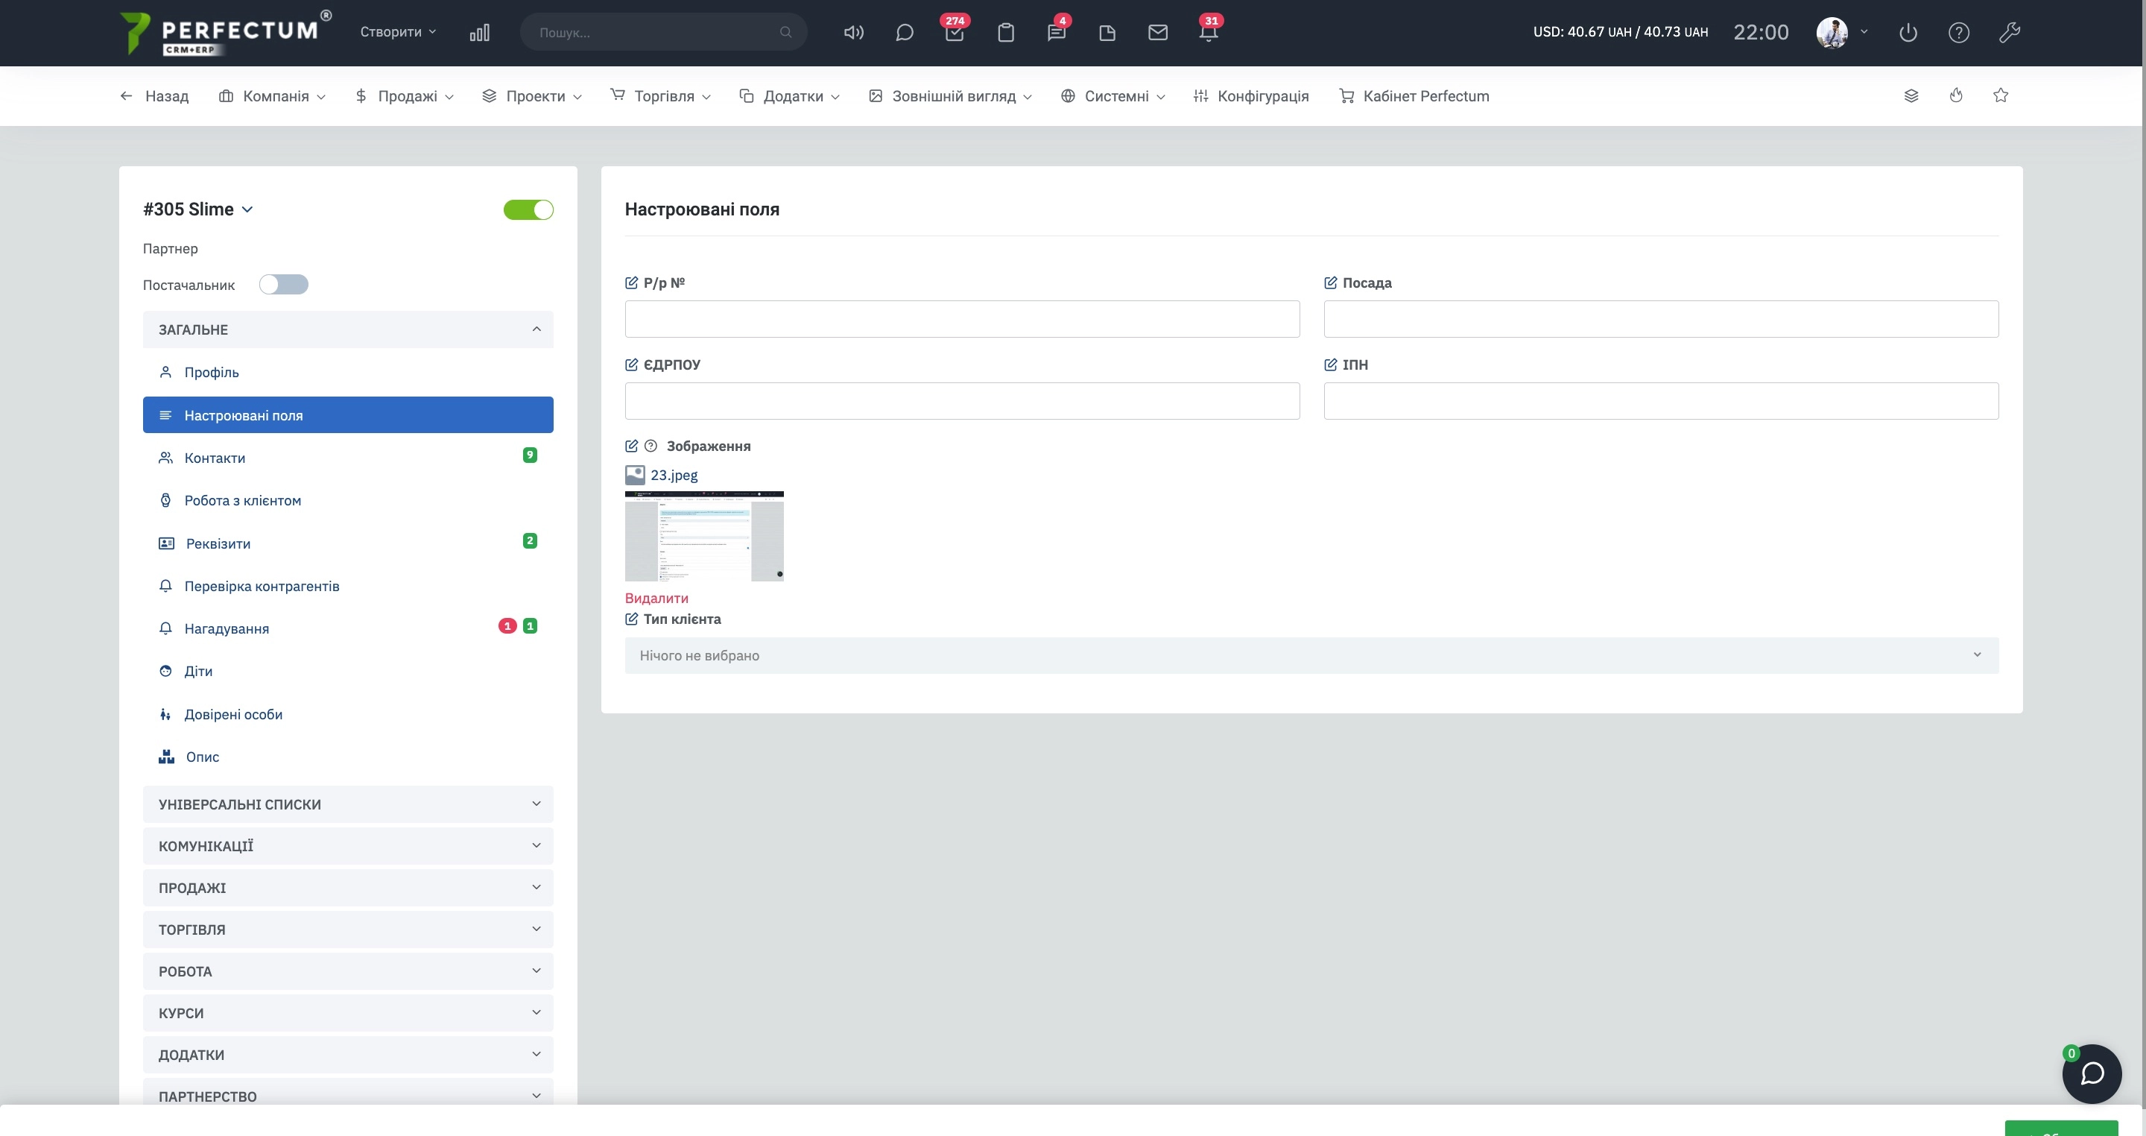Open the Профіль sidebar item
This screenshot has width=2146, height=1136.
347,372
